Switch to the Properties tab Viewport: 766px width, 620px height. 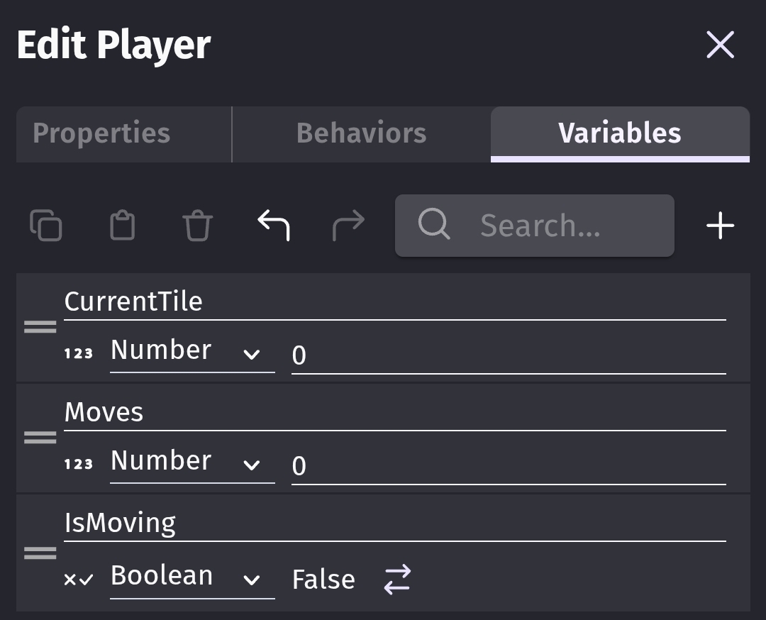[102, 133]
